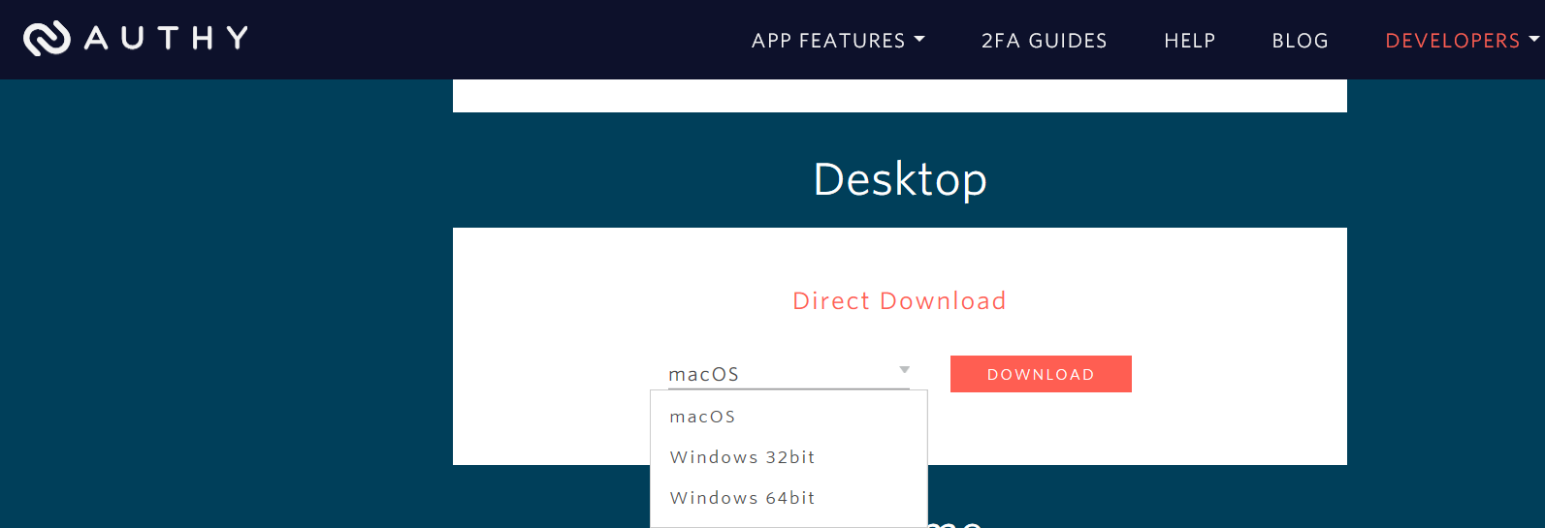Select Windows 32bit option

789,457
